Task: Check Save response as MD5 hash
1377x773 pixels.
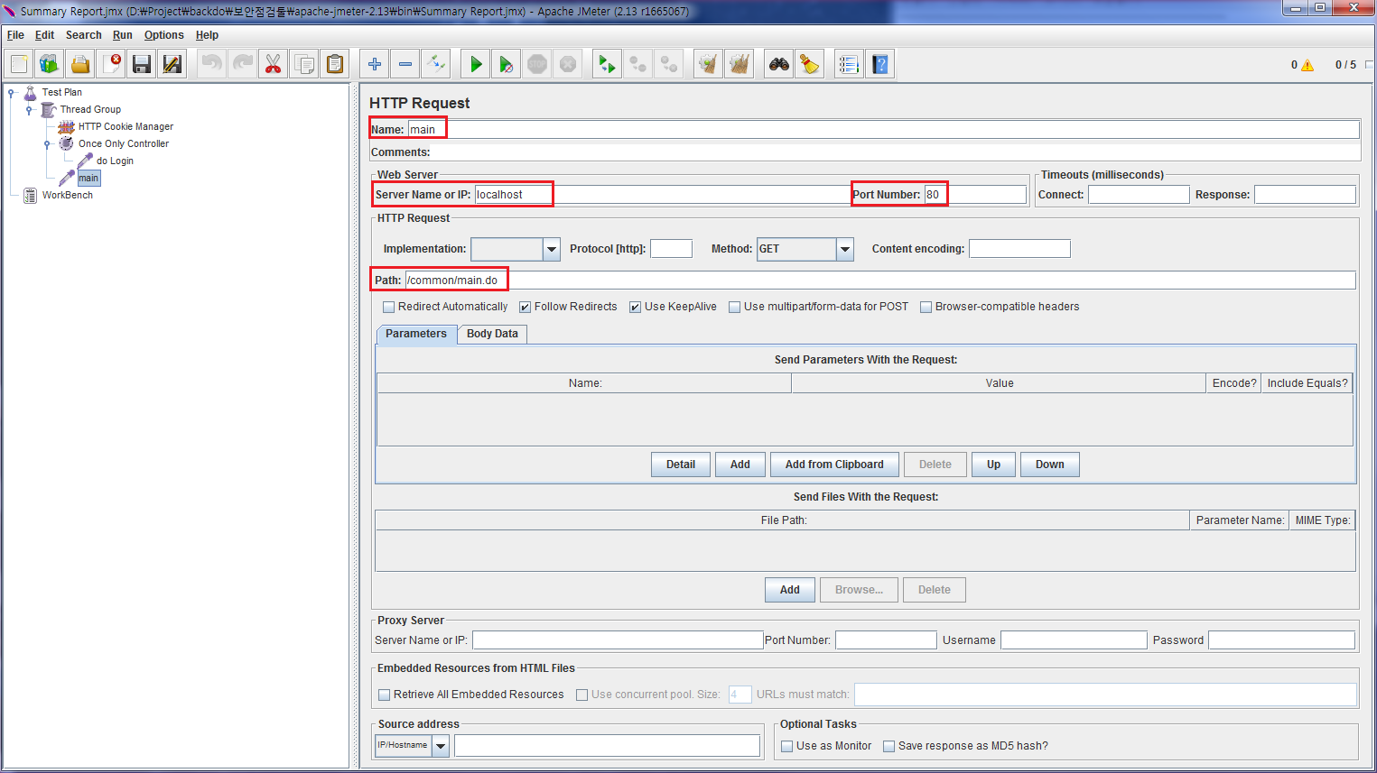Action: point(889,746)
